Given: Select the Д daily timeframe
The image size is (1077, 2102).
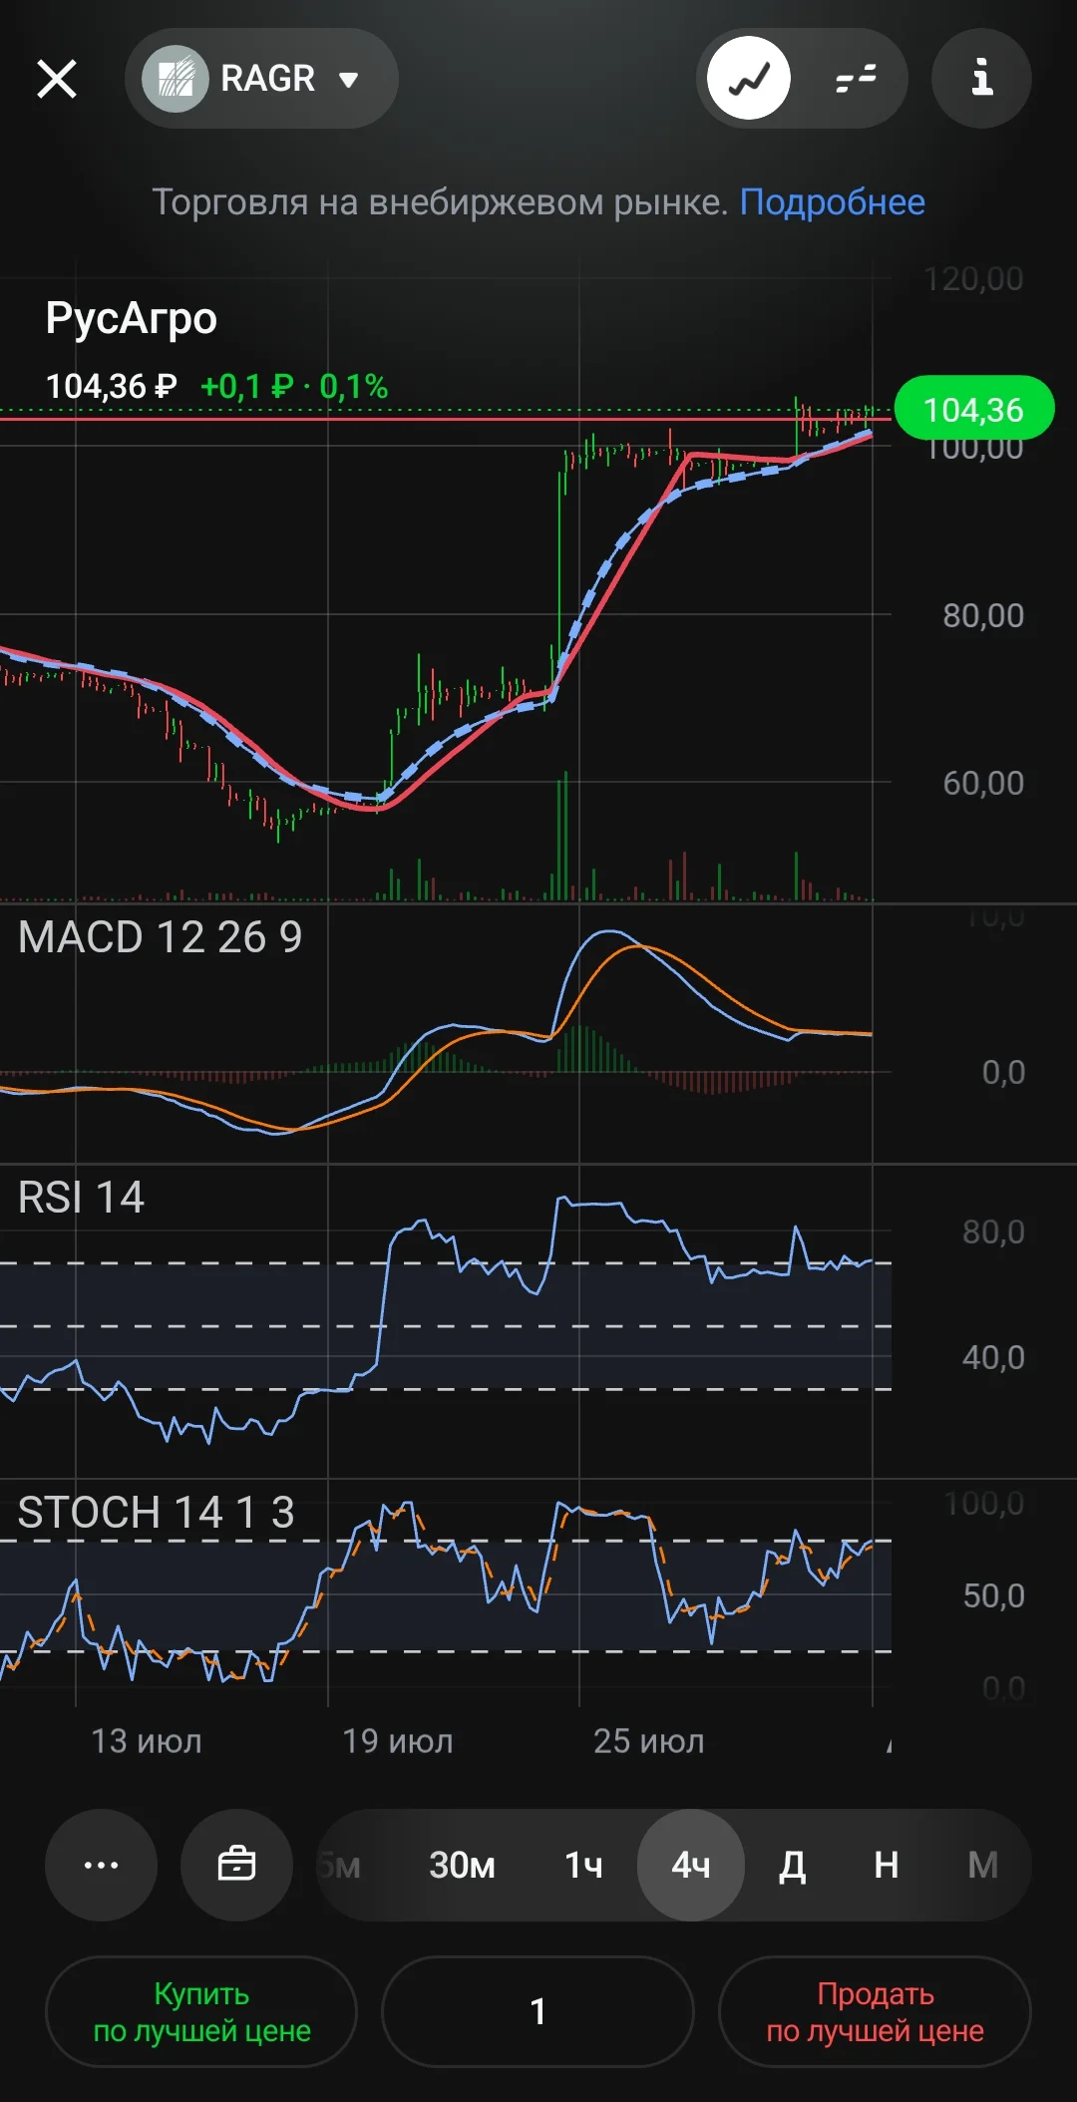Looking at the screenshot, I should click(792, 1865).
